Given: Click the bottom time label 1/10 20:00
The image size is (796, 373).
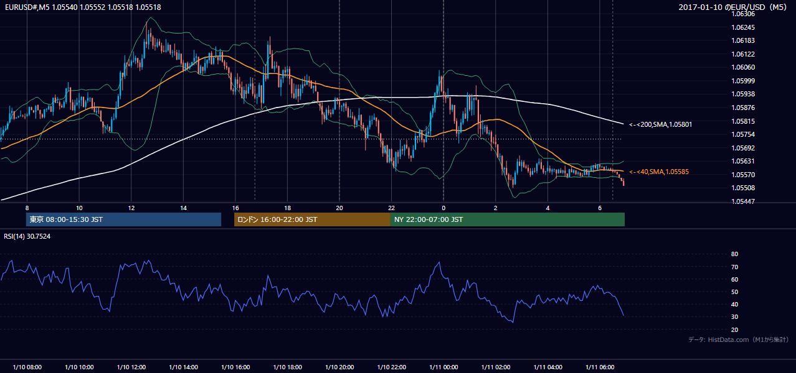Looking at the screenshot, I should 339,367.
